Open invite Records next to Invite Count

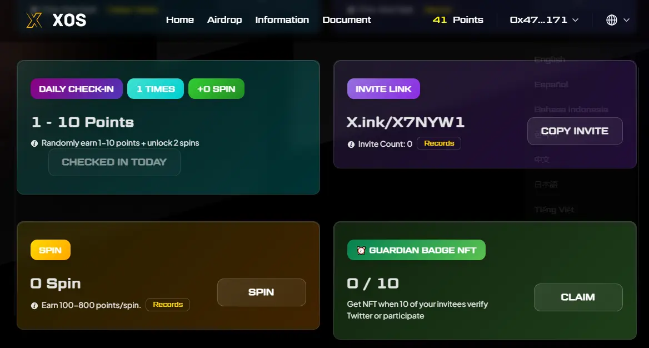pyautogui.click(x=439, y=143)
